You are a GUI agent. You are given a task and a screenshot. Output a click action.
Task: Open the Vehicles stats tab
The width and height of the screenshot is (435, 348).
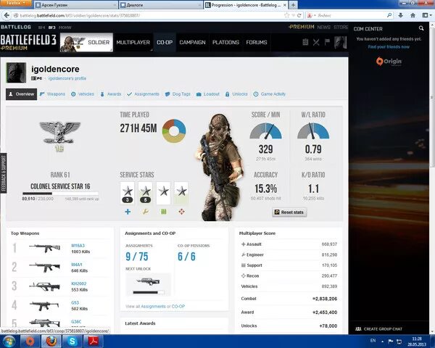click(83, 94)
